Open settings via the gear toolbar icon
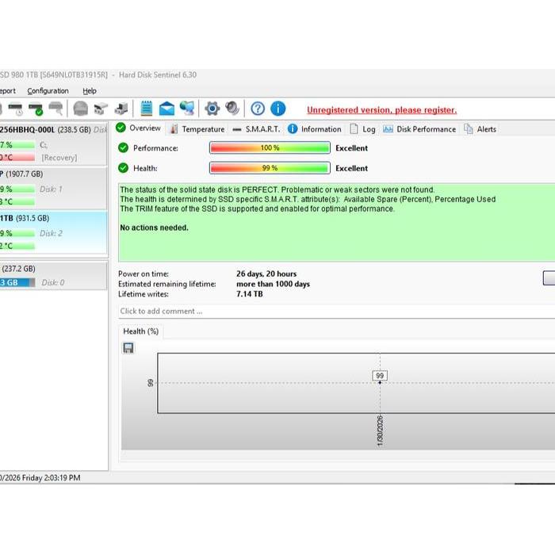 (x=212, y=109)
